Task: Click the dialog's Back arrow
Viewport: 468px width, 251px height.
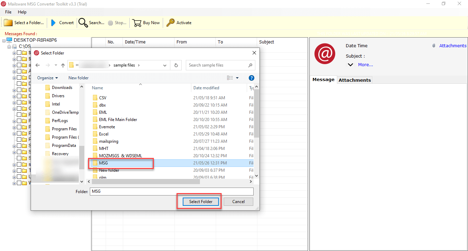Action: [38, 65]
